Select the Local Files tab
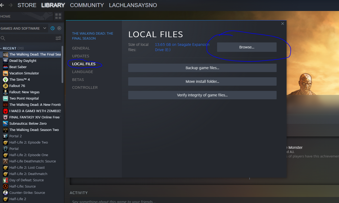The image size is (339, 203). click(x=84, y=64)
